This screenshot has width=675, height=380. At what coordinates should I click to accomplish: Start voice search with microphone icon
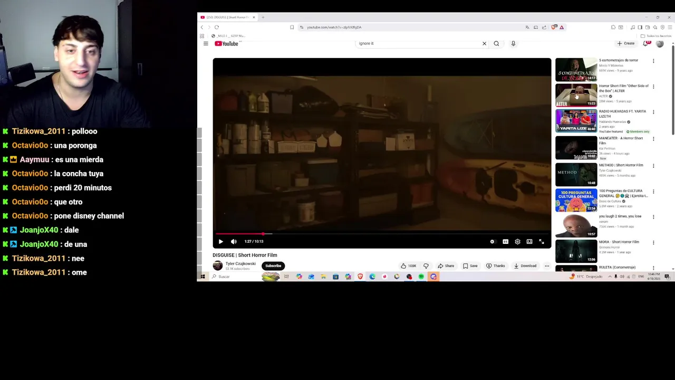pos(513,43)
